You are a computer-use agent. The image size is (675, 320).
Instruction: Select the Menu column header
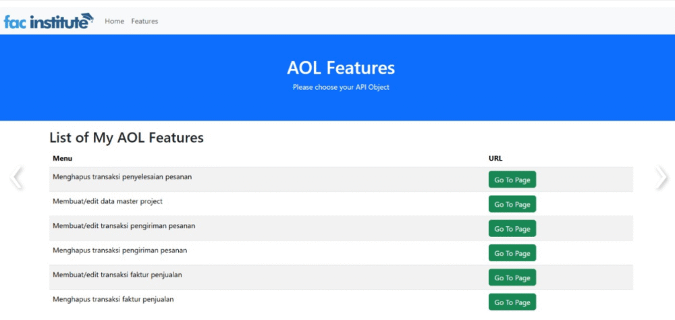point(62,159)
